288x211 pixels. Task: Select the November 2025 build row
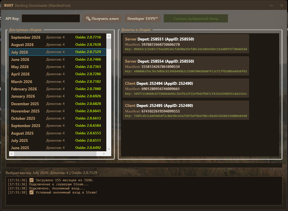pyautogui.click(x=58, y=111)
